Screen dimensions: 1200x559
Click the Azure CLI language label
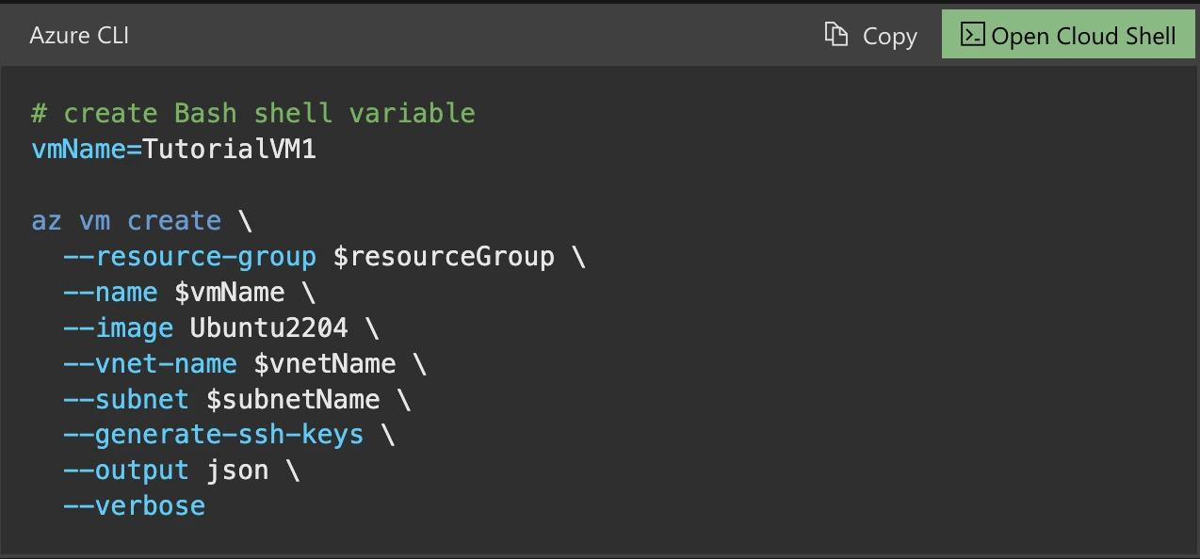(79, 36)
